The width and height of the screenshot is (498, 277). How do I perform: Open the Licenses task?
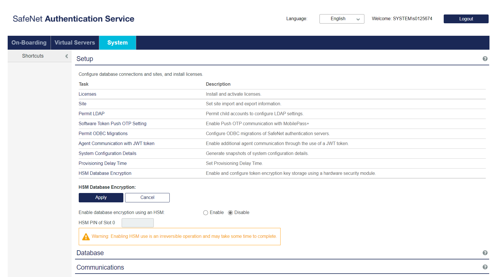(x=87, y=94)
